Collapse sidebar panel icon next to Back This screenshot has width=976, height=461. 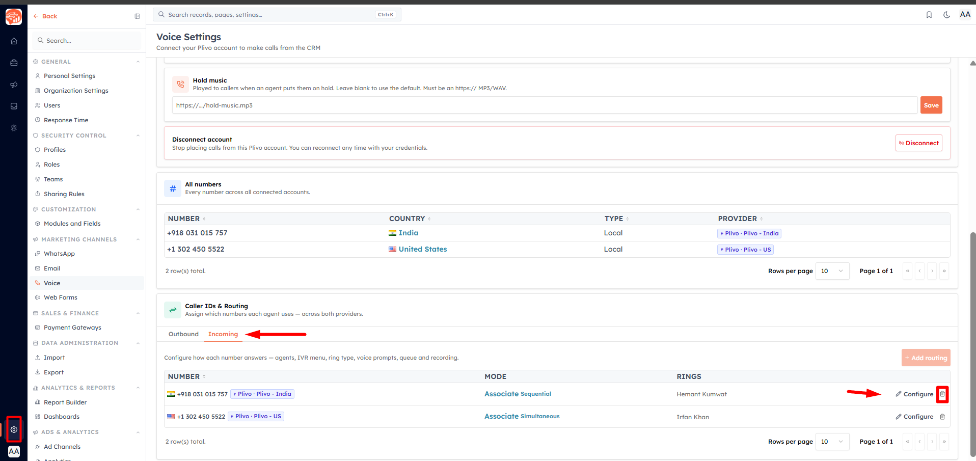[137, 16]
